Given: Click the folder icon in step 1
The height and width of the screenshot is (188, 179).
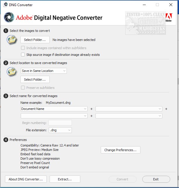Looking at the screenshot, I should coord(11,39).
